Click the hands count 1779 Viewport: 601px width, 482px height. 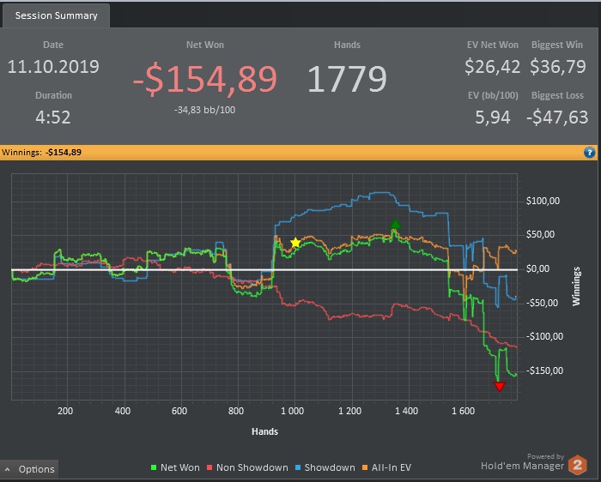coord(347,79)
